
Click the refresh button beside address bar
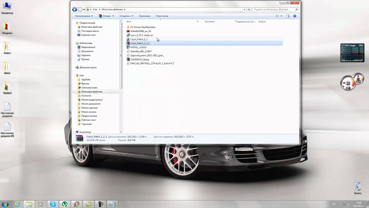(x=249, y=10)
